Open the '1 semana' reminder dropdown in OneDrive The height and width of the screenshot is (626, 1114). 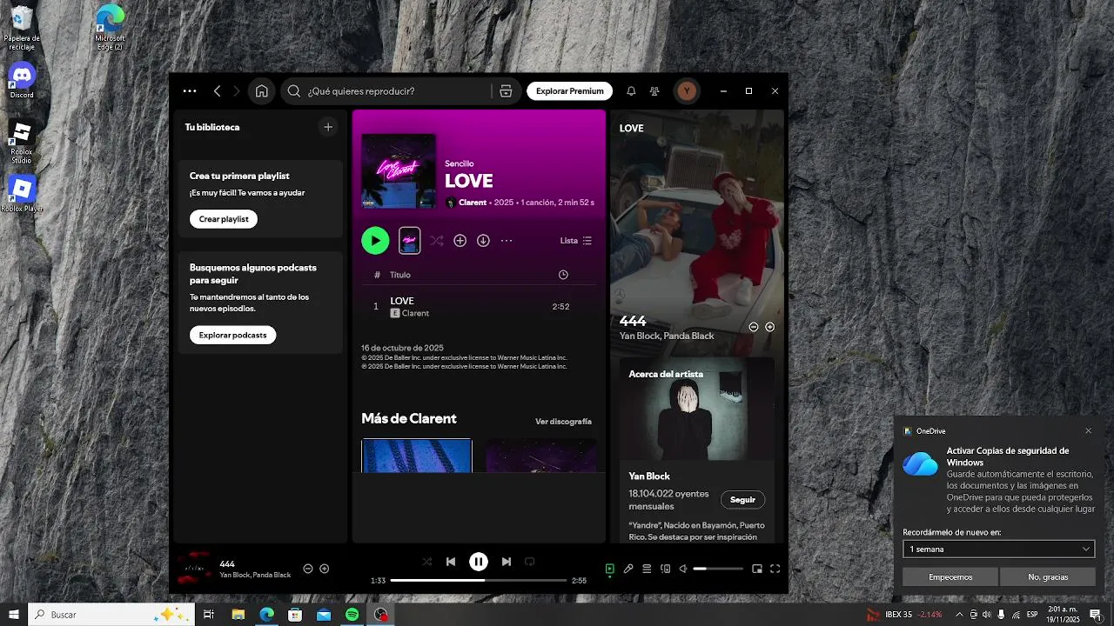[998, 549]
